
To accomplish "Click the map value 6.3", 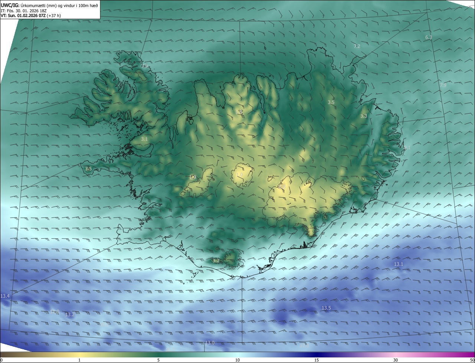I will point(429,37).
